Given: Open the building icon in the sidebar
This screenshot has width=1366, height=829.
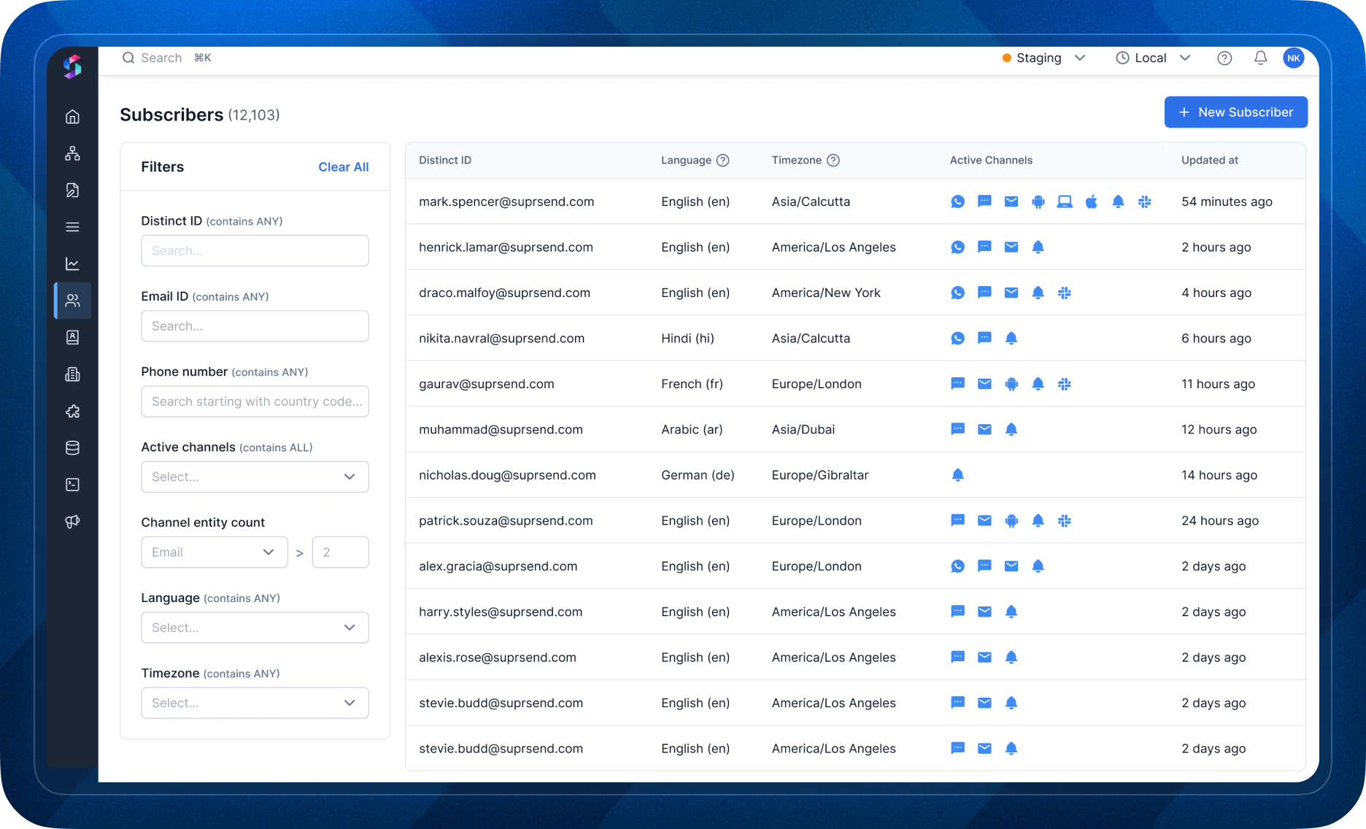Looking at the screenshot, I should (x=72, y=374).
